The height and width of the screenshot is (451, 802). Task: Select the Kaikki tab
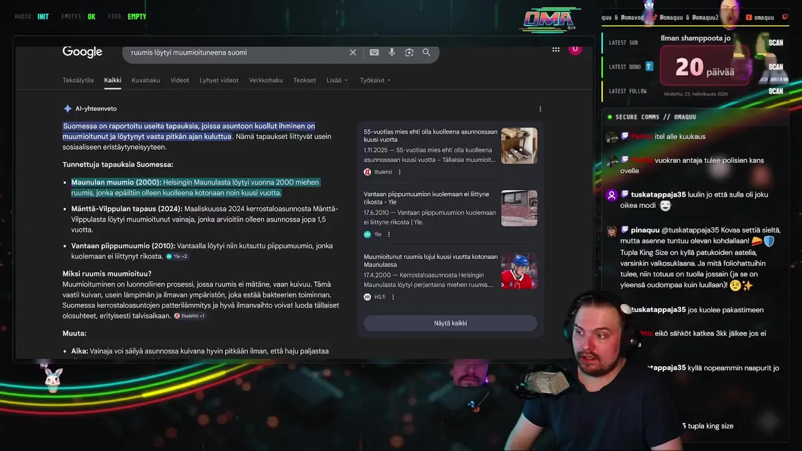pos(113,80)
